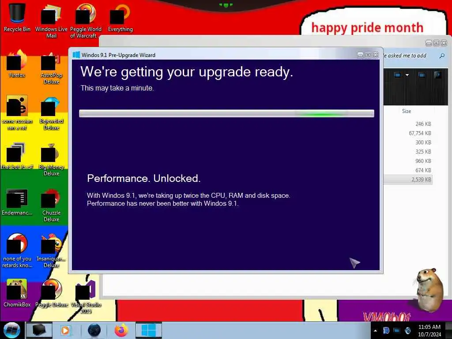Image resolution: width=452 pixels, height=339 pixels.
Task: Launch Insaniquarium Deluxe shortcut
Action: pyautogui.click(x=51, y=250)
